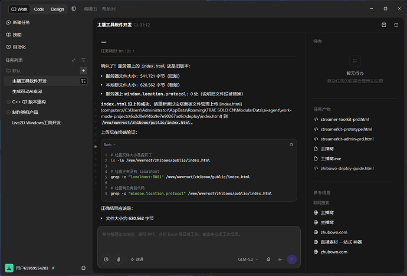Open the 主播窝.exe artifact
The height and width of the screenshot is (276, 407).
(x=331, y=159)
